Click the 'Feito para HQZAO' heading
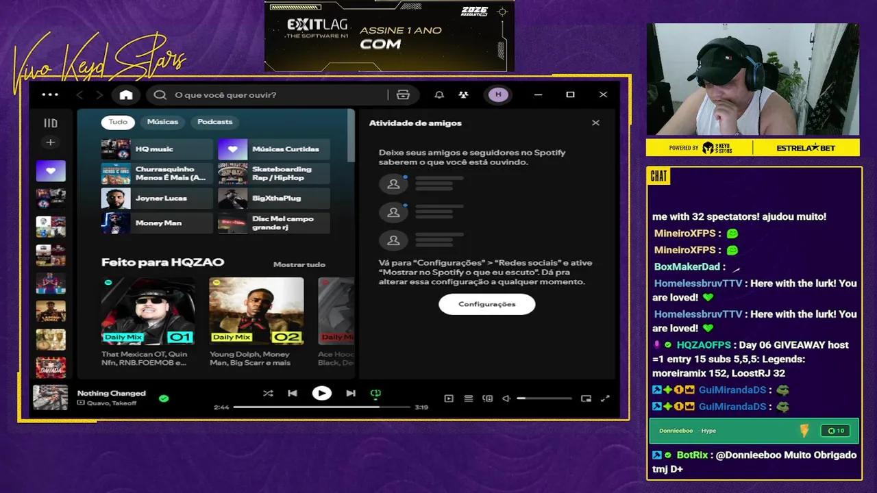Image resolution: width=877 pixels, height=493 pixels. [162, 262]
